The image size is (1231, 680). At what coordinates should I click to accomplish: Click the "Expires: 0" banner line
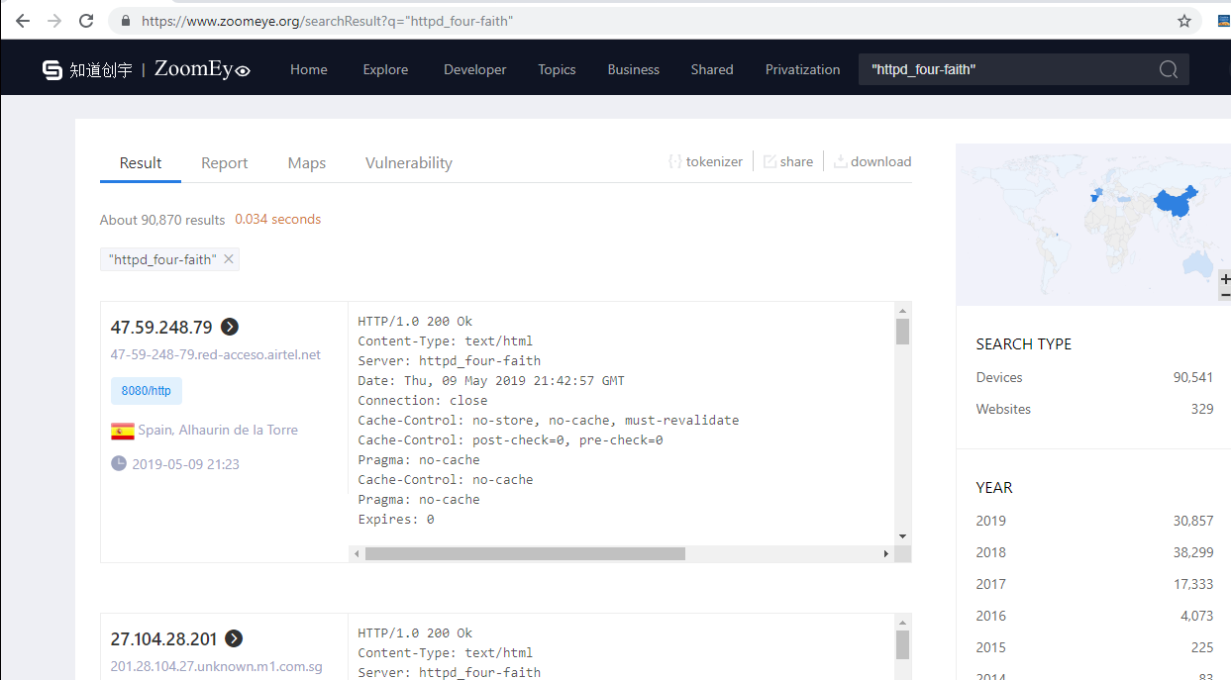(396, 519)
